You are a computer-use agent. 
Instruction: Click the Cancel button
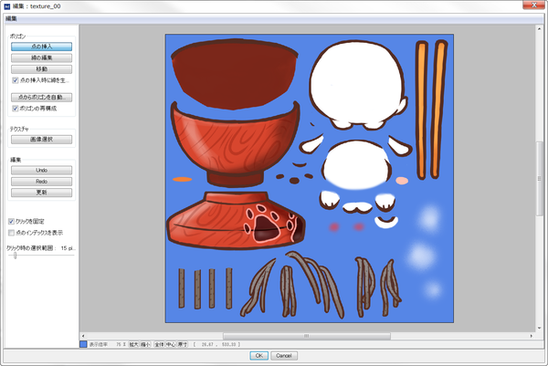[284, 356]
